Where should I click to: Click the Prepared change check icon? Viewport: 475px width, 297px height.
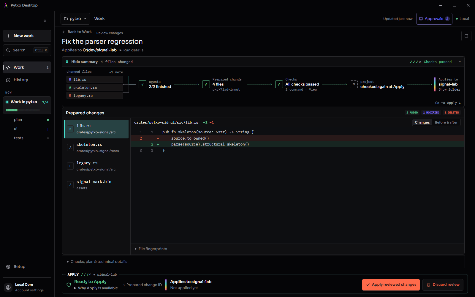[x=206, y=84]
